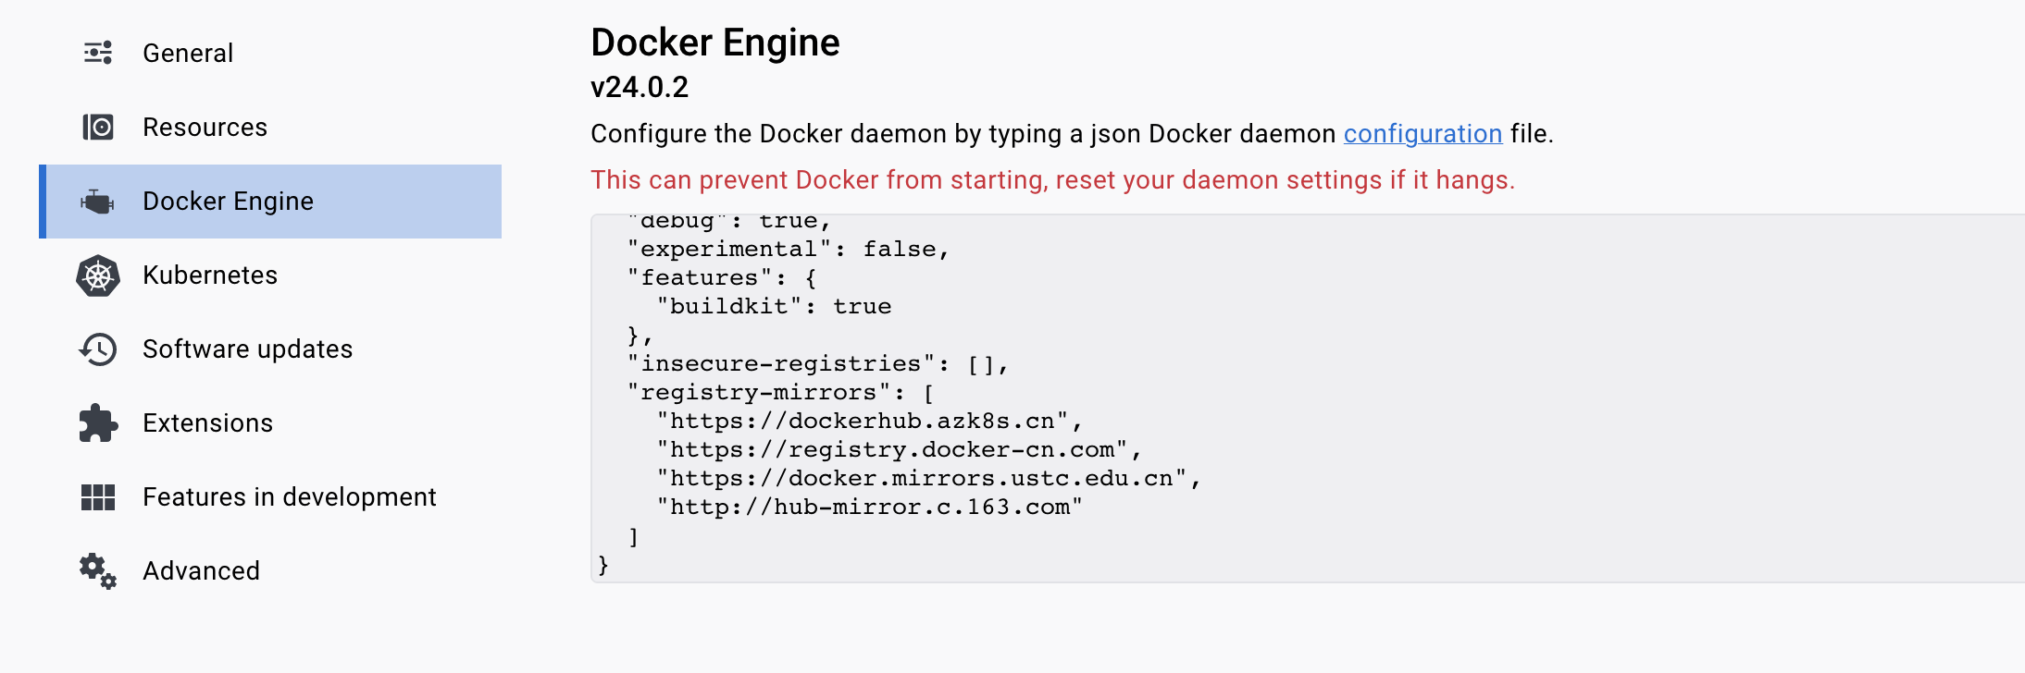This screenshot has width=2025, height=673.
Task: Follow the configuration documentation link
Action: pyautogui.click(x=1422, y=133)
